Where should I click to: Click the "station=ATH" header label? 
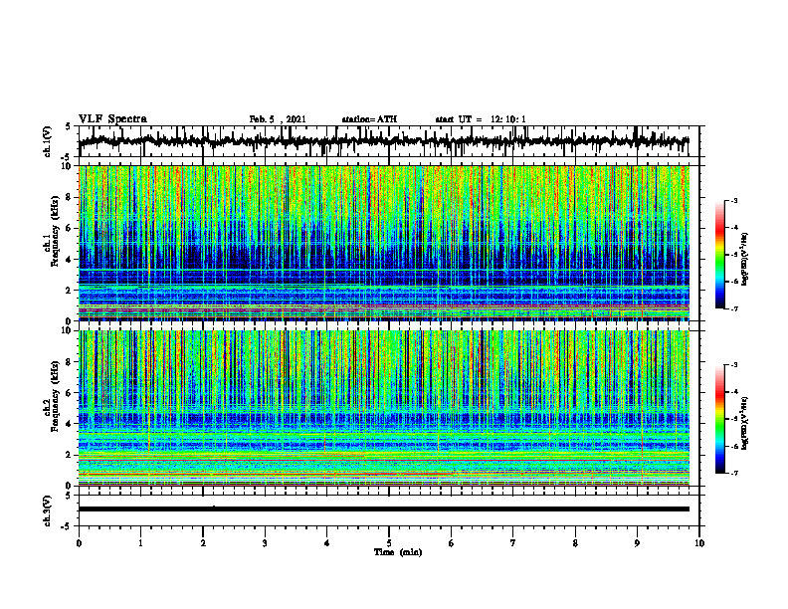(x=369, y=119)
